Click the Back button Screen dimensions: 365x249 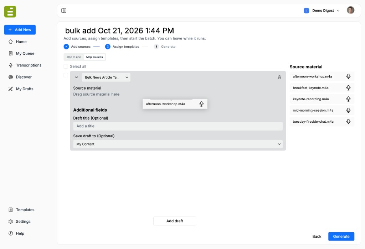[317, 237]
